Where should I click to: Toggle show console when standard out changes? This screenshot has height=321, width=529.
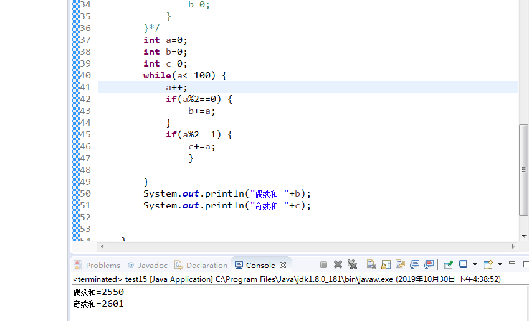click(x=414, y=265)
